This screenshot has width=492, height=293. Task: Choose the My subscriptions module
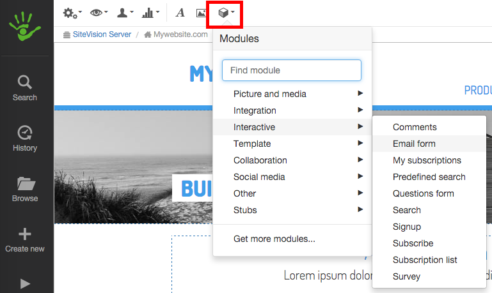coord(429,160)
